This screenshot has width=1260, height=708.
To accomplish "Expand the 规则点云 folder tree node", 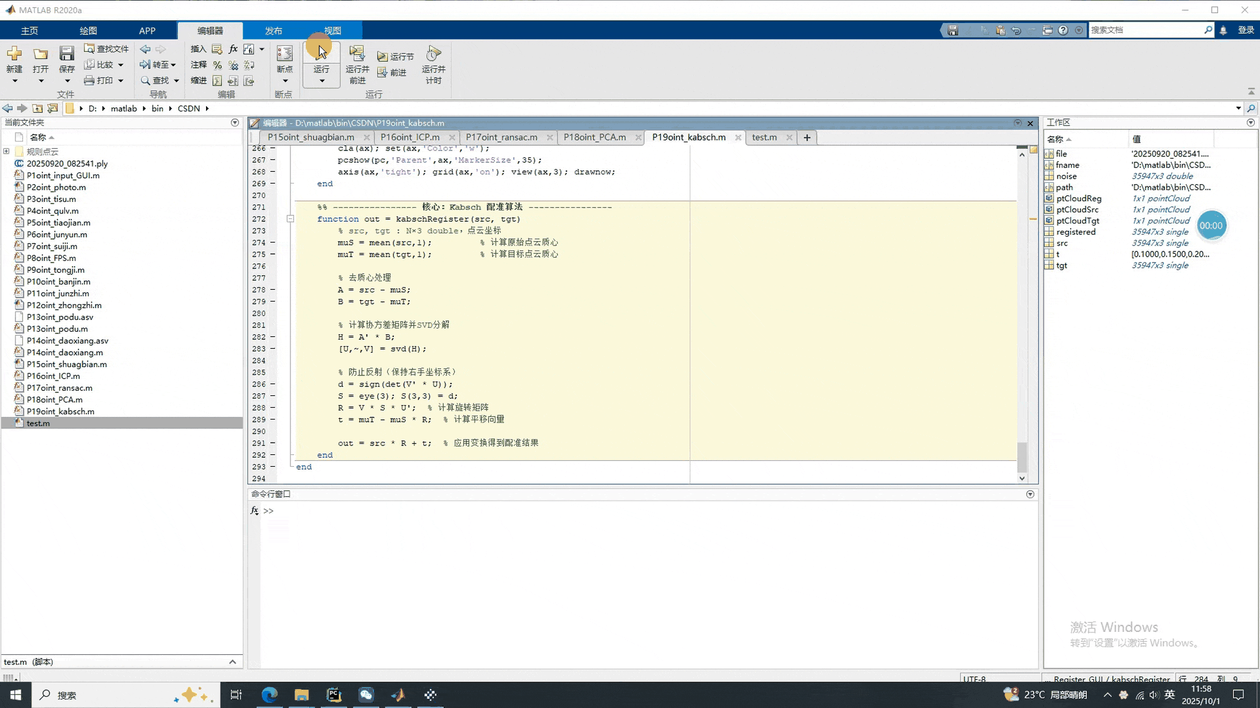I will click(x=6, y=152).
